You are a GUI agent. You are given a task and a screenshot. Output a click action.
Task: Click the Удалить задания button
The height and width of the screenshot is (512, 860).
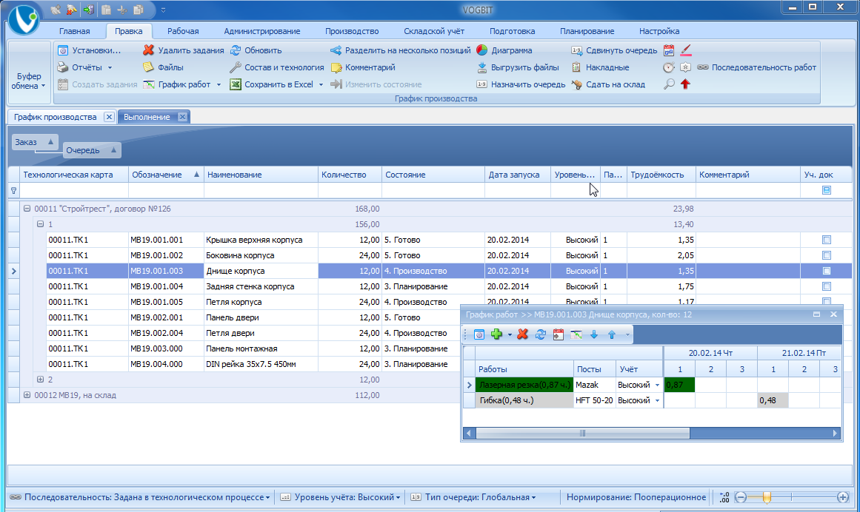[183, 50]
